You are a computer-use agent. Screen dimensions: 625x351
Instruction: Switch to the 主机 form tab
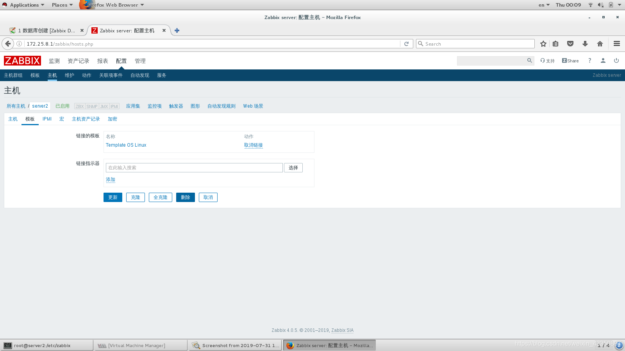(x=13, y=119)
